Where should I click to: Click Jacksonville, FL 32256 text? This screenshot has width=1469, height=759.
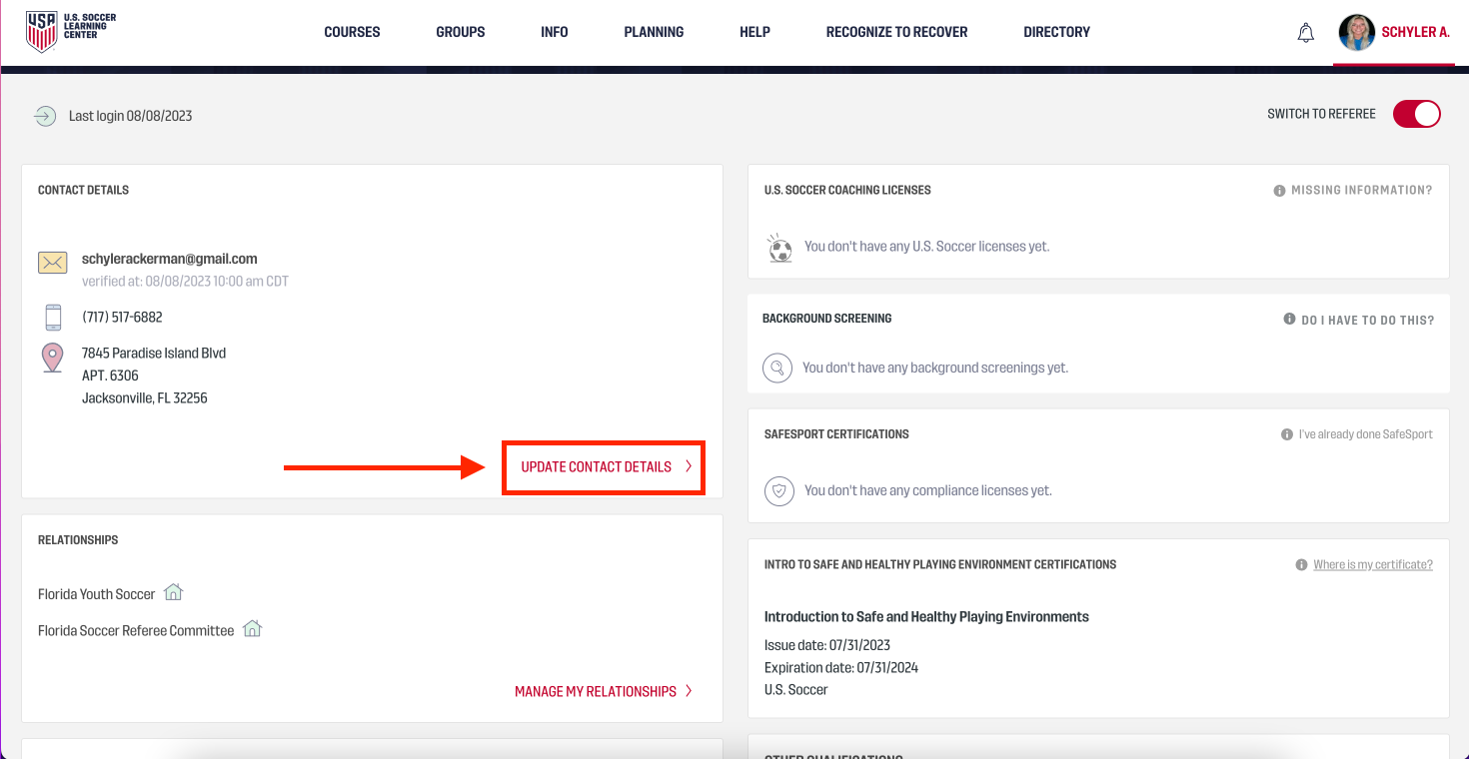[x=145, y=398]
